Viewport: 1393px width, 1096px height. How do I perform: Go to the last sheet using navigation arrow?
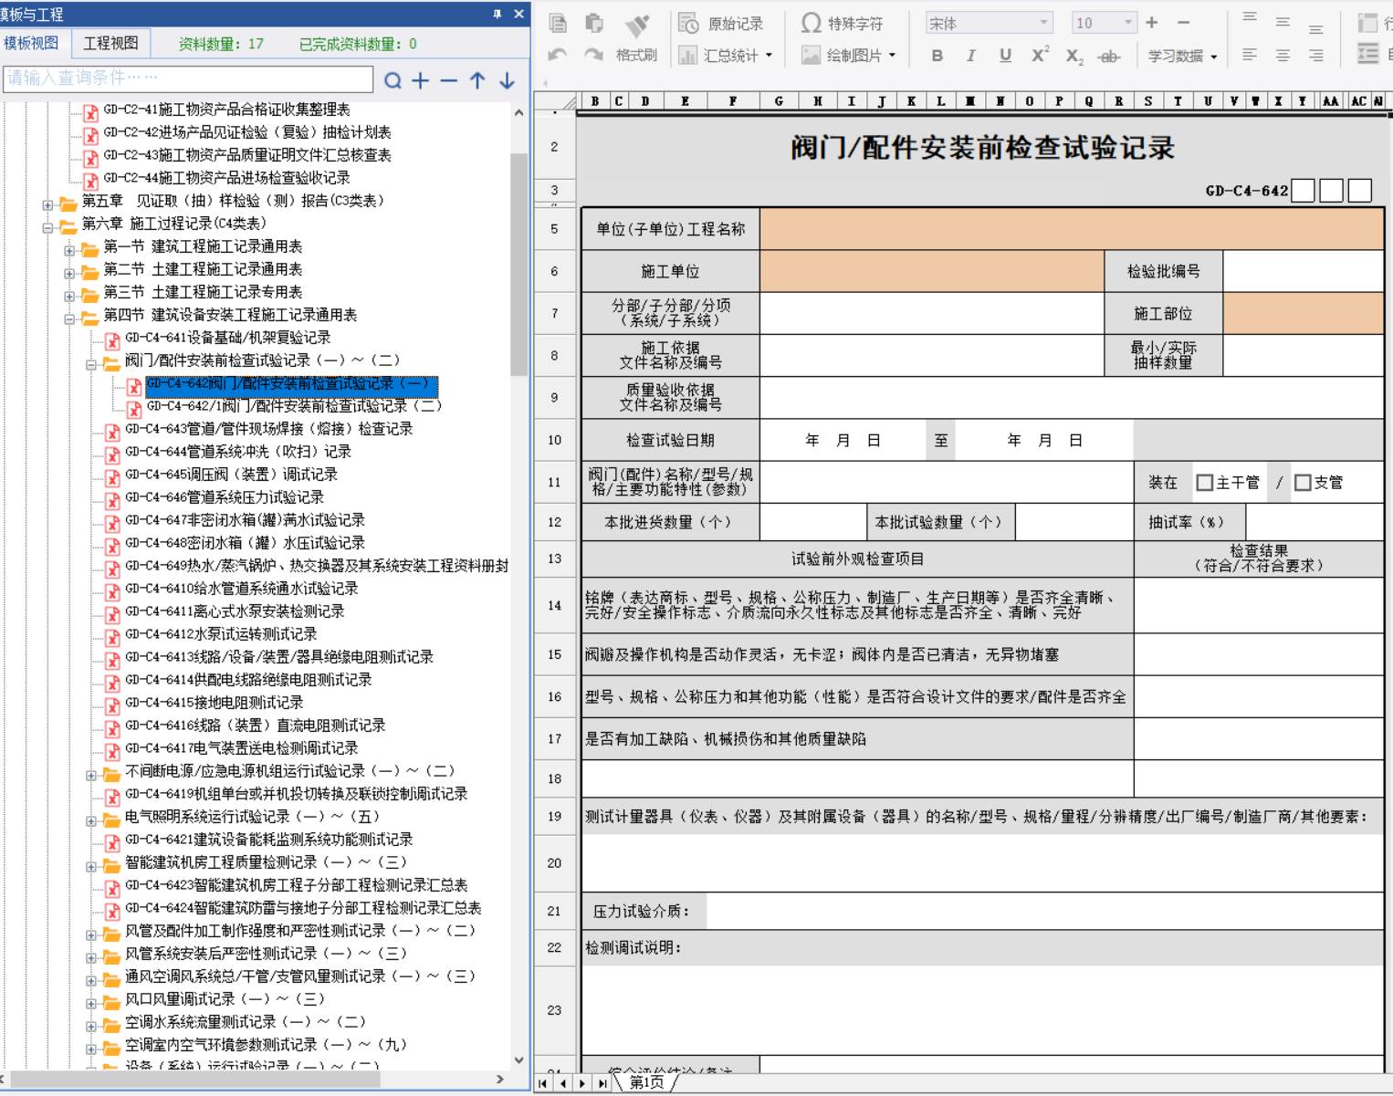tap(602, 1083)
